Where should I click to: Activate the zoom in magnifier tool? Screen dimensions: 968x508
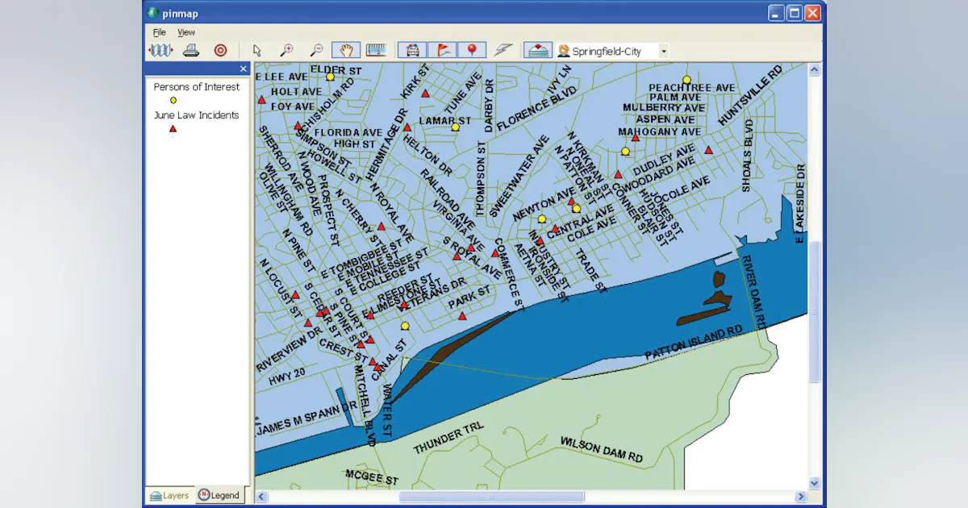pyautogui.click(x=286, y=50)
